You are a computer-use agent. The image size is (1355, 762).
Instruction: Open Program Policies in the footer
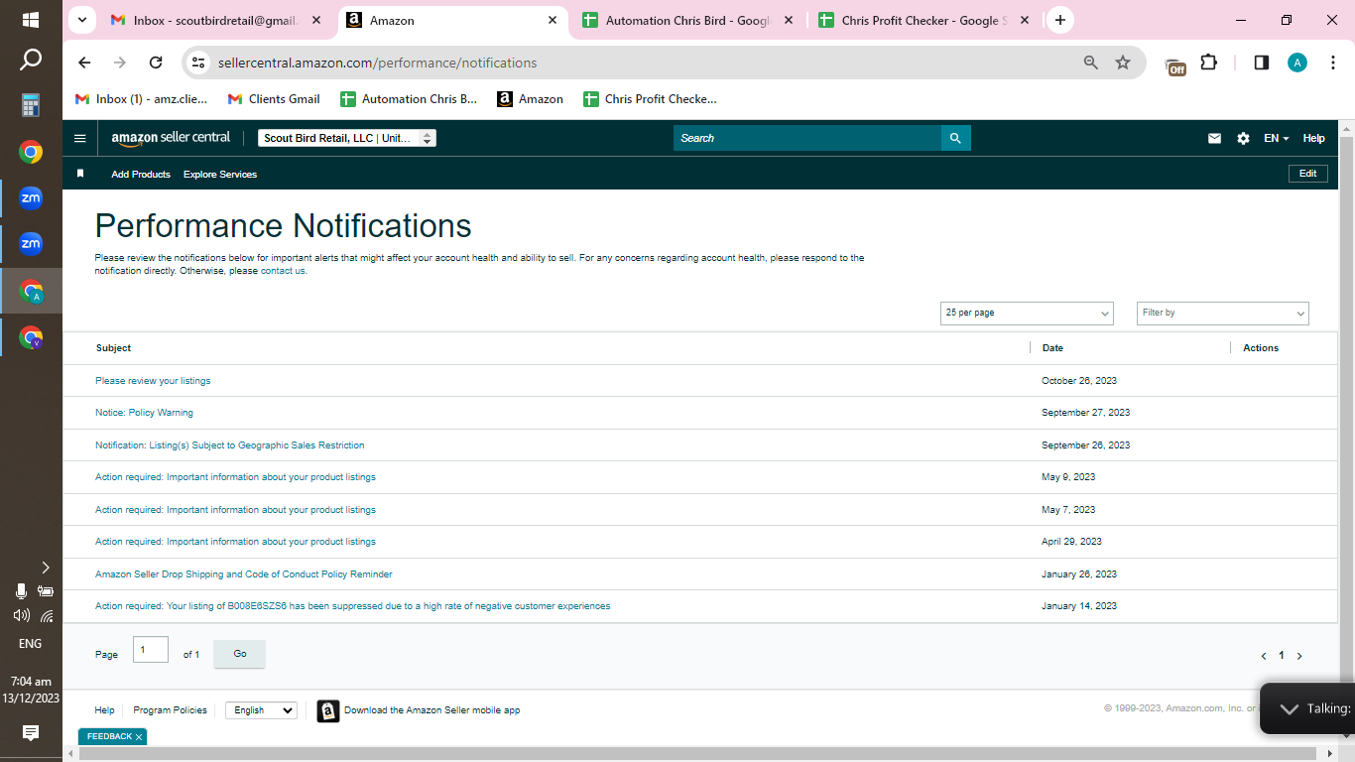[x=171, y=710]
